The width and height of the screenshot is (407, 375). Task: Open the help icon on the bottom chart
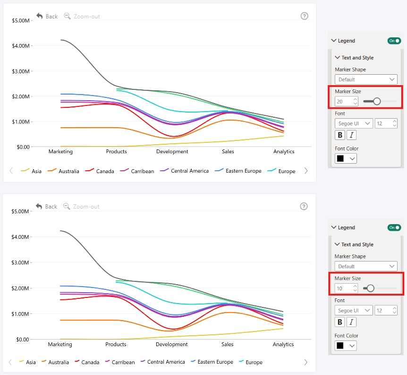(304, 207)
